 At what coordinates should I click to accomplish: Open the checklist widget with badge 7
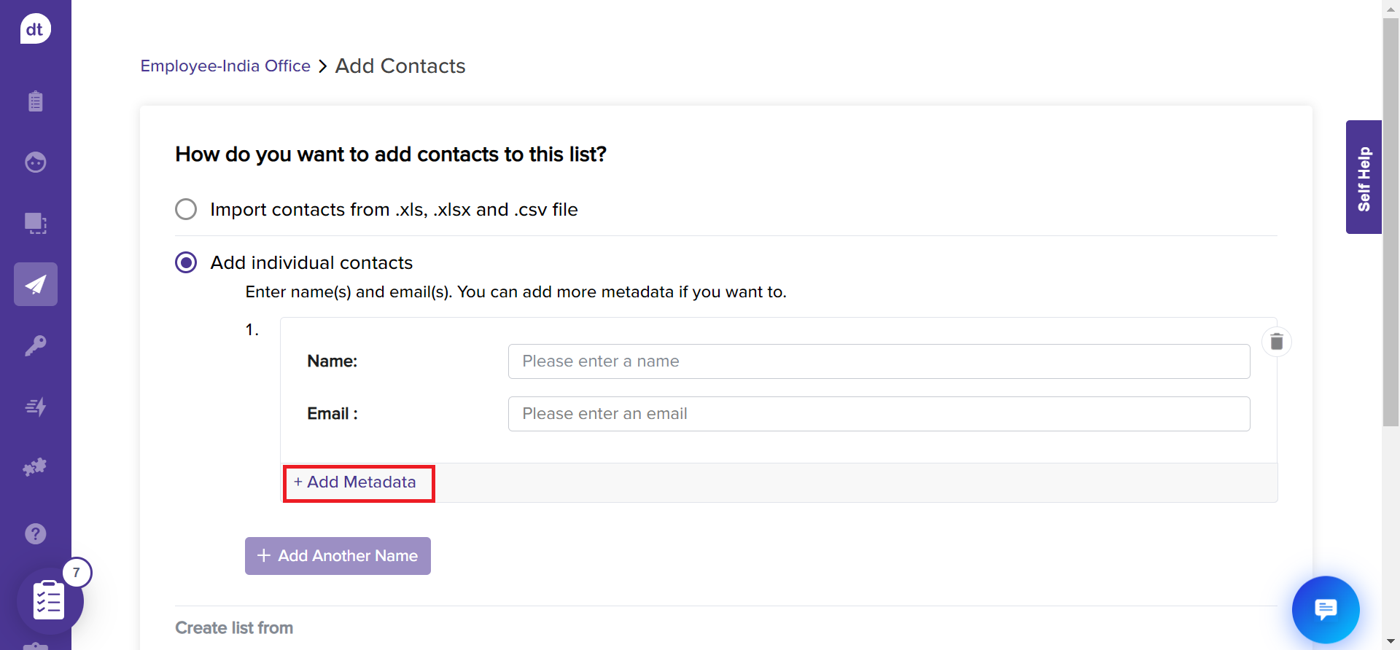coord(50,600)
